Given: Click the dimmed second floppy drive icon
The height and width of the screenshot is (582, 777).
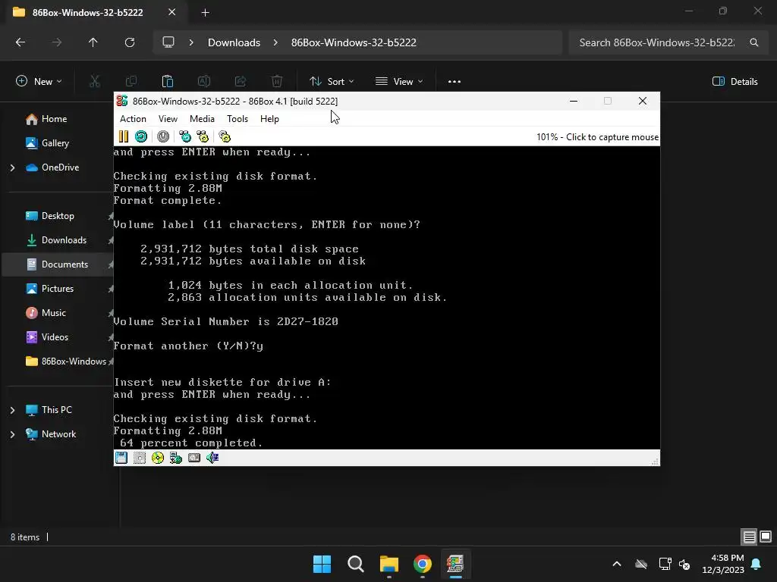Looking at the screenshot, I should coord(140,458).
